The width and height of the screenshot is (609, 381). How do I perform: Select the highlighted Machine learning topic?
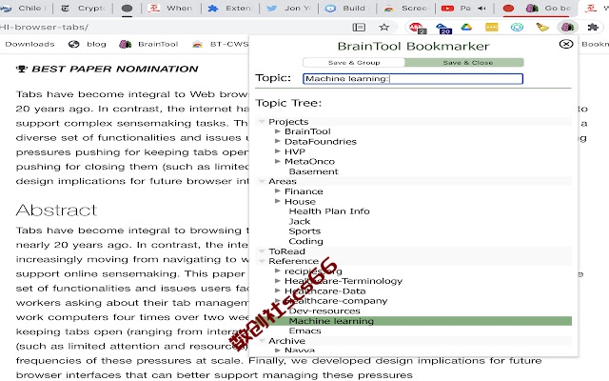pyautogui.click(x=331, y=321)
